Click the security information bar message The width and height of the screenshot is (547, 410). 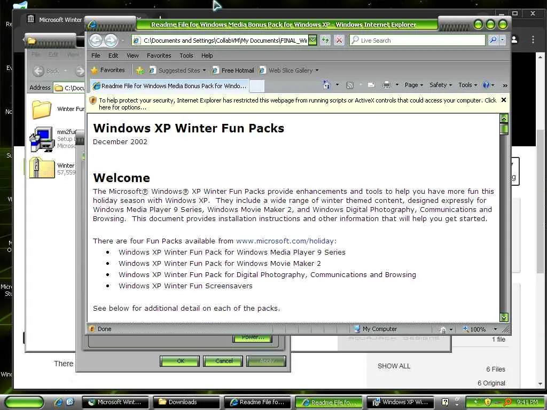297,104
